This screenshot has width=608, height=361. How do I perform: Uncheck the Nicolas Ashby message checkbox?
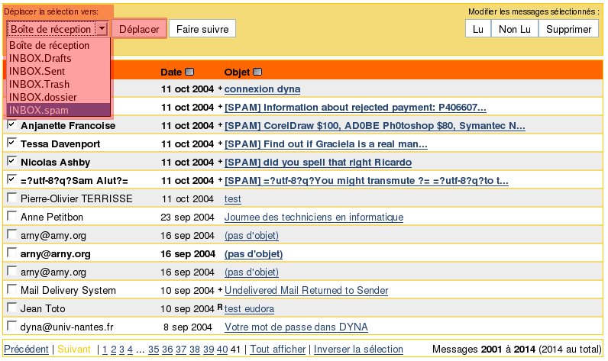point(11,161)
